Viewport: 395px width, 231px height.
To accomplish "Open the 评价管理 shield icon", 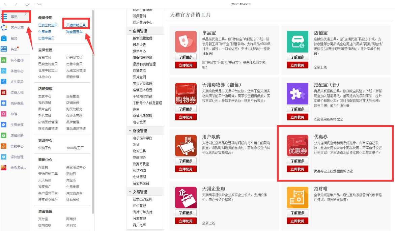I will tap(3, 157).
